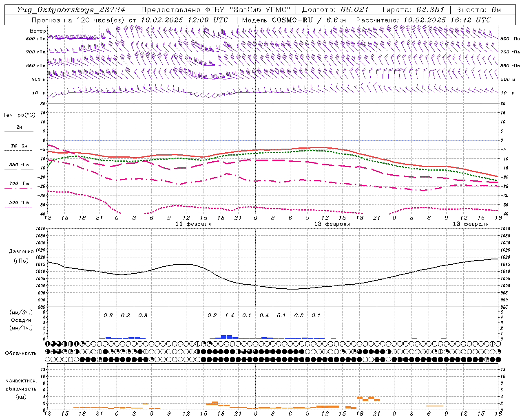Select the Рассчитано 10.02.2025 16:42 UTC timestamp

423,20
